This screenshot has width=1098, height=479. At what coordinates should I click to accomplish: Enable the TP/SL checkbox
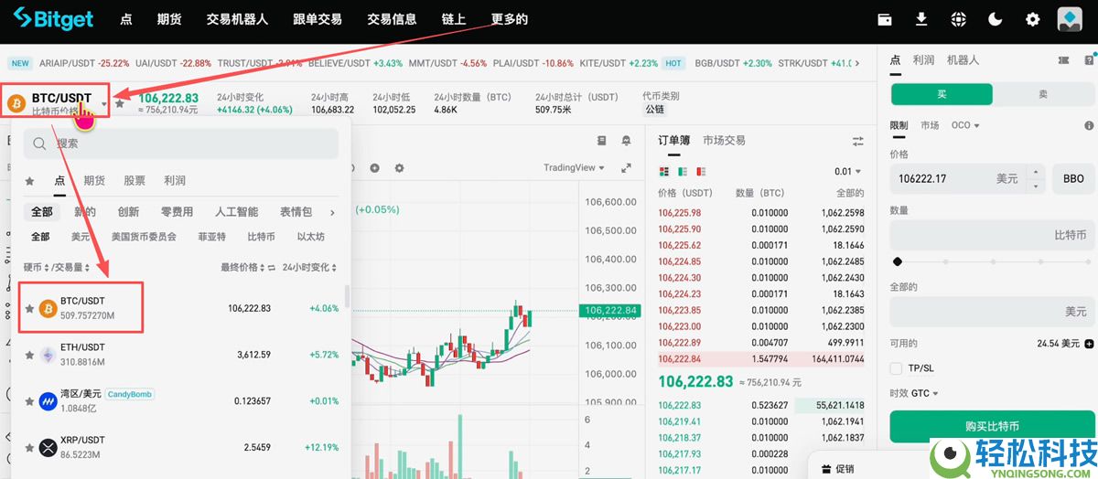pos(896,368)
